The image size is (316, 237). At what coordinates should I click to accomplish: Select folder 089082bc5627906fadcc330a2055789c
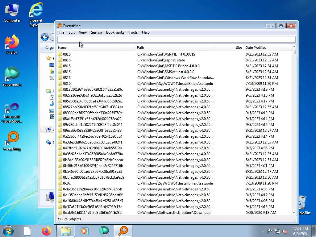click(x=174, y=113)
